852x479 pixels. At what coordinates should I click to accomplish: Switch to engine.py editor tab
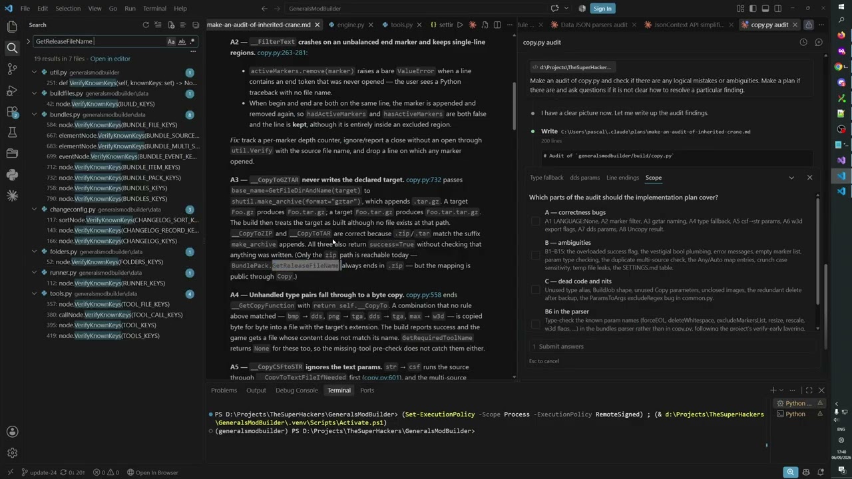pos(351,25)
